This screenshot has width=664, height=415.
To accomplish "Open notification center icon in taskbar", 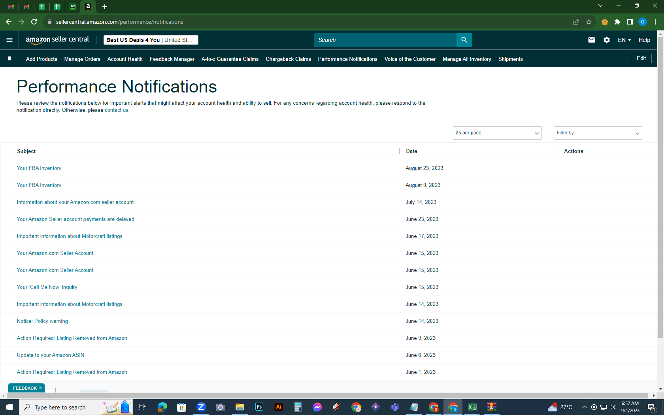I will coord(652,407).
